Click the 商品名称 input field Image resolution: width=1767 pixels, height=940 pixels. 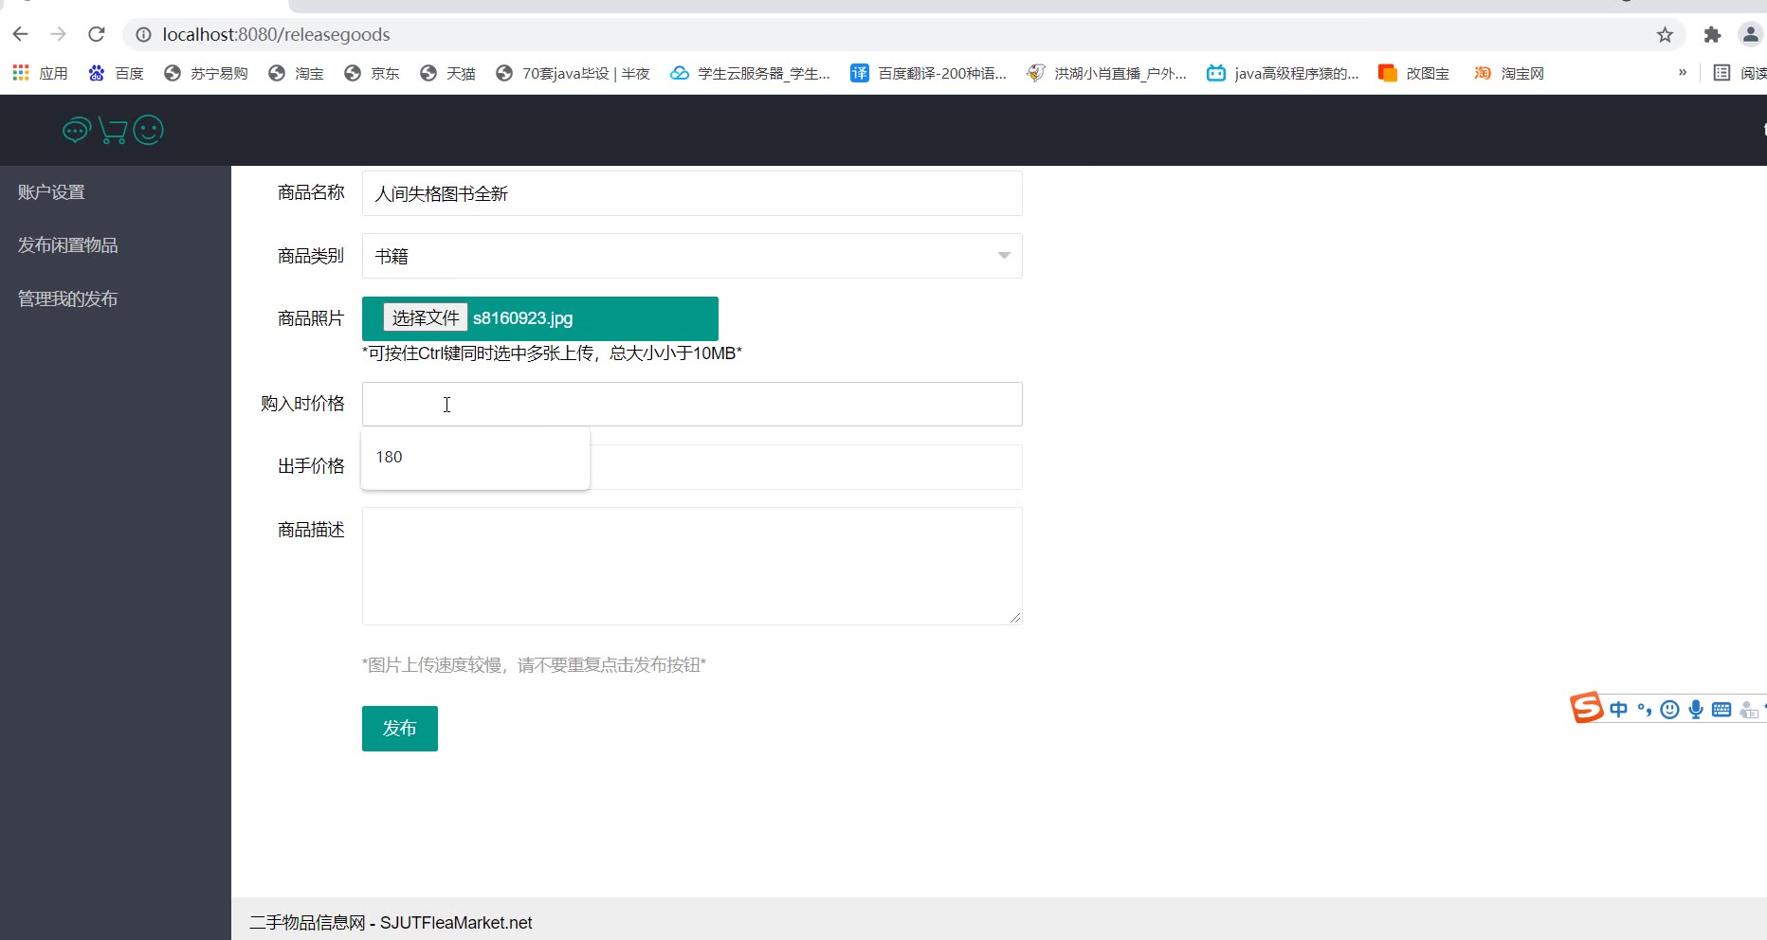click(x=692, y=193)
